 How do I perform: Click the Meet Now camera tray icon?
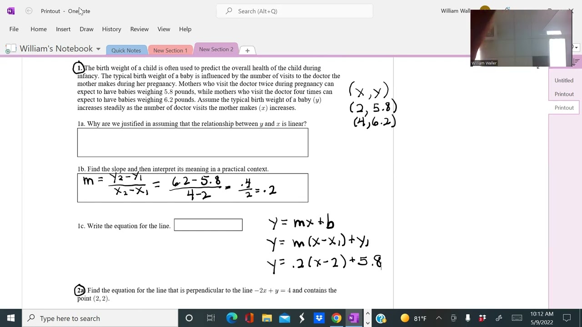point(453,318)
